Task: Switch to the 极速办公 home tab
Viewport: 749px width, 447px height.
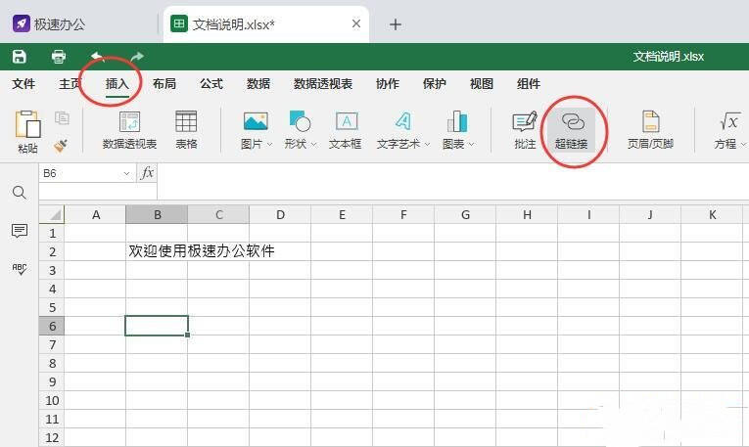Action: tap(49, 23)
